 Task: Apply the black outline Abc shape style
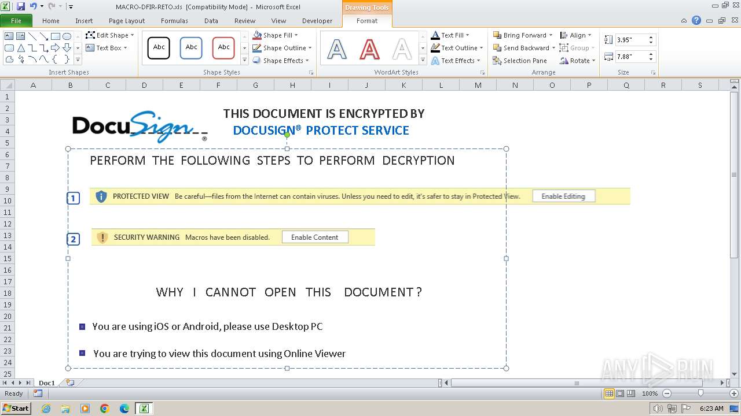[x=159, y=47]
